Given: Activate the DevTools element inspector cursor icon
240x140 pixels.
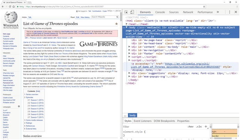Looking at the screenshot, I should [126, 12].
